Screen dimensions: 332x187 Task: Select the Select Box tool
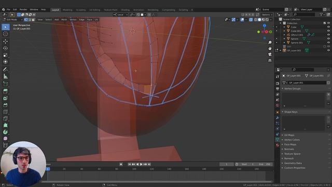pos(6,27)
